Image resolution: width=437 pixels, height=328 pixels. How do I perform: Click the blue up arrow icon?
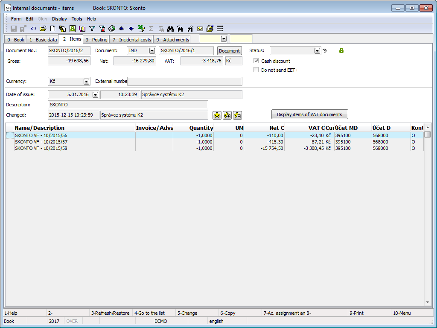click(122, 29)
